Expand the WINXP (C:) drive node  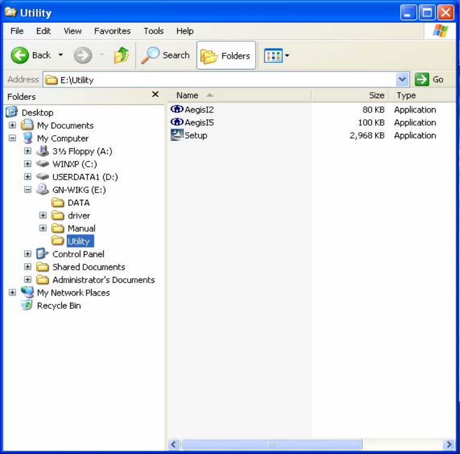[x=28, y=164]
